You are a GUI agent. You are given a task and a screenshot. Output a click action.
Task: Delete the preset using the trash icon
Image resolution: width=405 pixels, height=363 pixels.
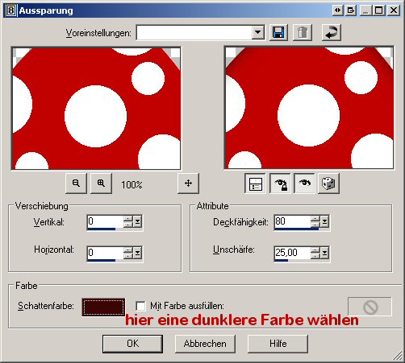click(x=303, y=32)
